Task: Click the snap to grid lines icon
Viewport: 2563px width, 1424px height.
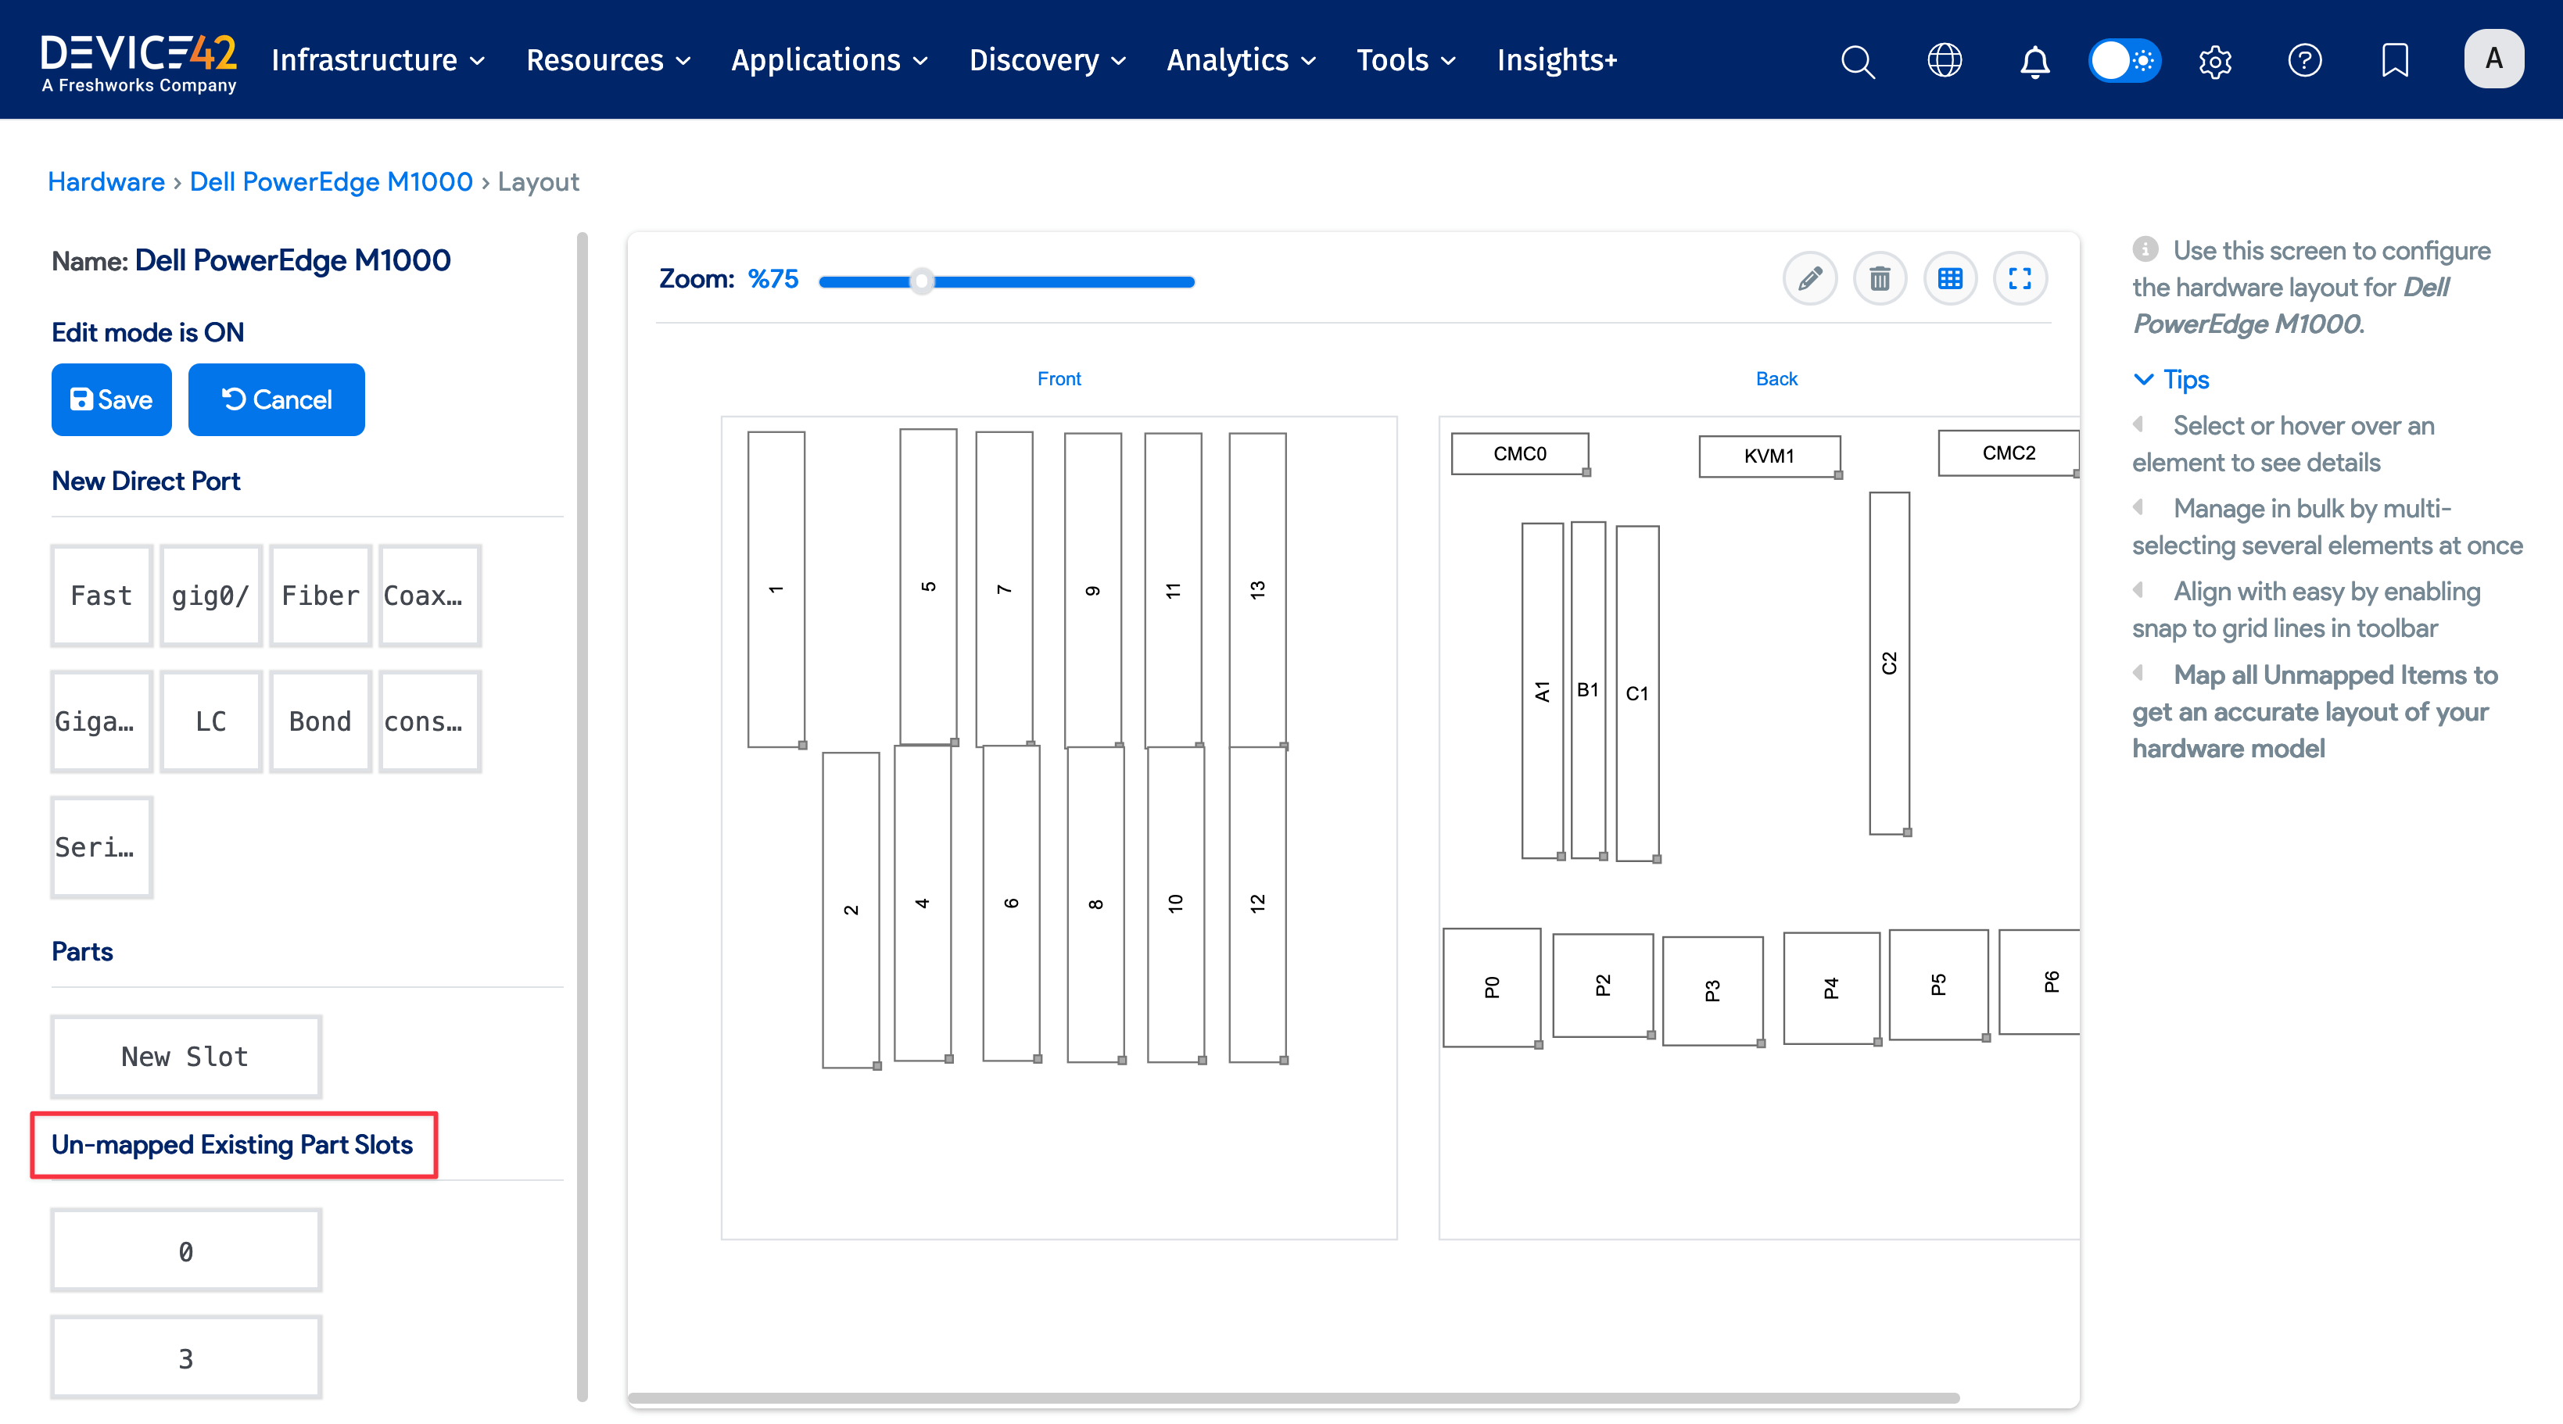Action: tap(1950, 278)
